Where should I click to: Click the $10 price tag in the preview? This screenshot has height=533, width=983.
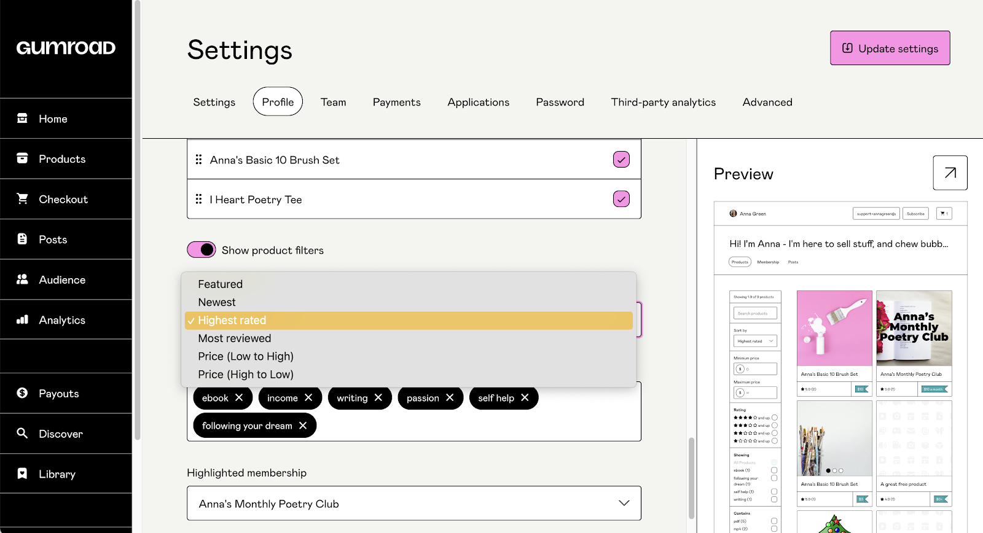pos(861,389)
